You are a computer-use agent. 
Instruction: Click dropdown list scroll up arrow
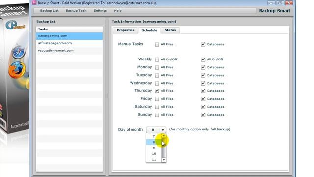[164, 136]
